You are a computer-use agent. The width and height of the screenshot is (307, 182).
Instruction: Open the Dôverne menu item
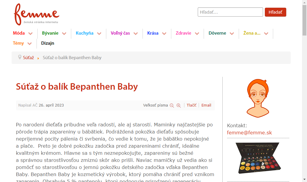point(217,33)
